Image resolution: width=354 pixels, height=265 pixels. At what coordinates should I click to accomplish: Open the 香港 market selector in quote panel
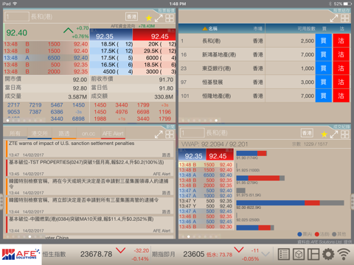click(131, 17)
